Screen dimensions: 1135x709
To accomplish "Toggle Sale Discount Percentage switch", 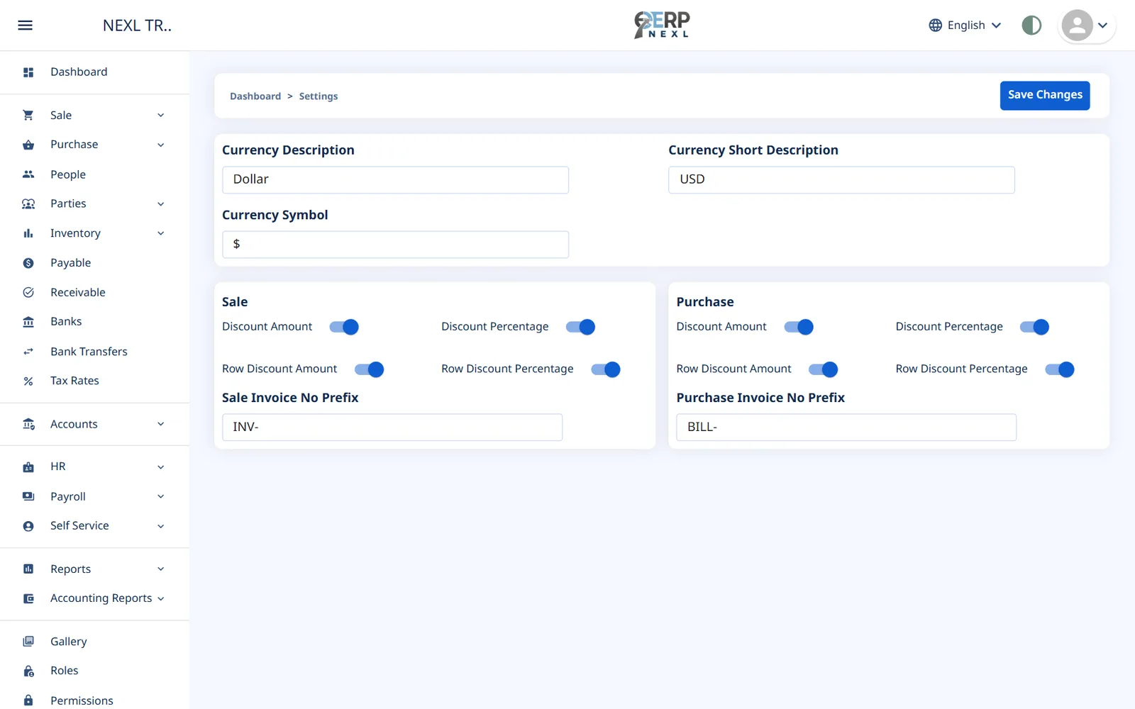I will pos(580,327).
